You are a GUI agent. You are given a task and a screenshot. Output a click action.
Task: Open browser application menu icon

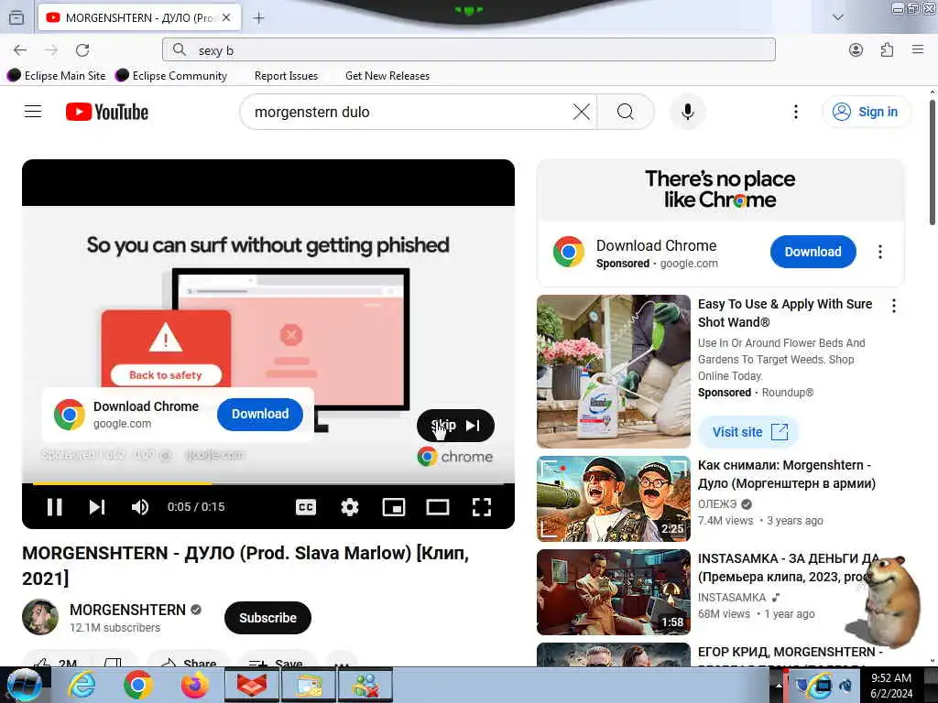[x=918, y=49]
